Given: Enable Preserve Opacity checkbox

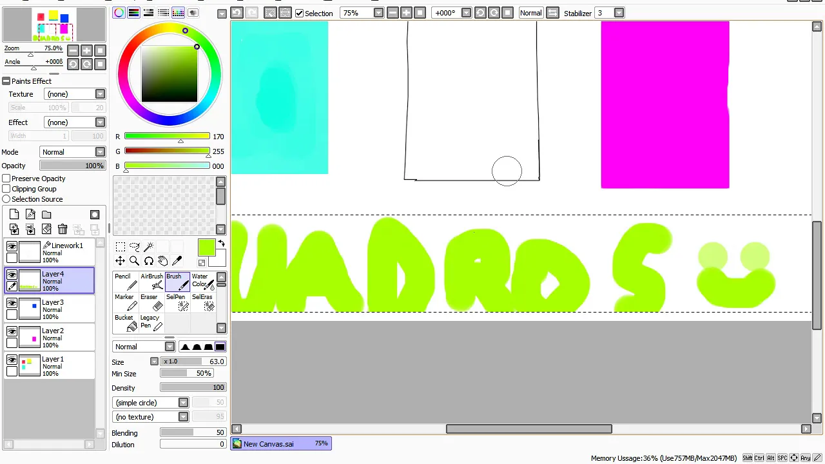Looking at the screenshot, I should click(6, 179).
